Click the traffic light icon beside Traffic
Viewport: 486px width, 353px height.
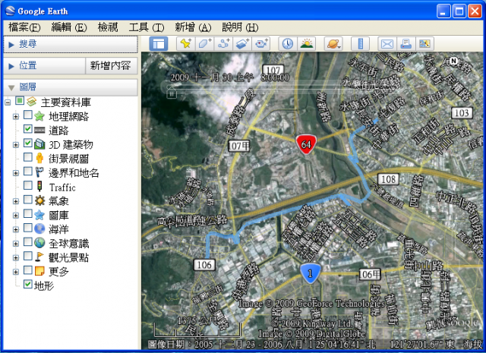(39, 186)
